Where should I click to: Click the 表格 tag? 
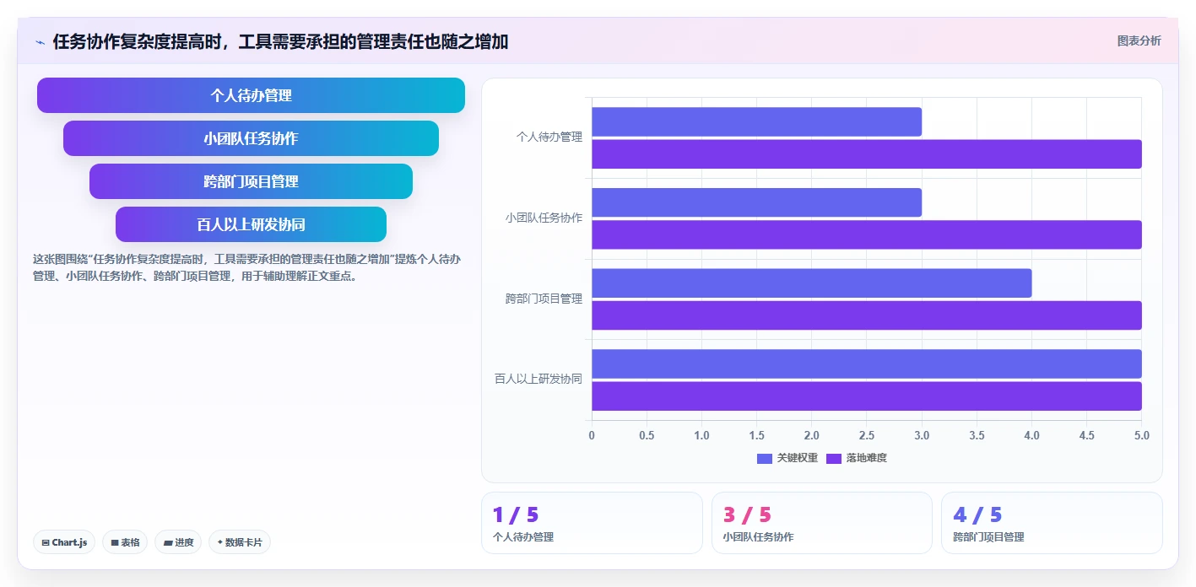125,542
